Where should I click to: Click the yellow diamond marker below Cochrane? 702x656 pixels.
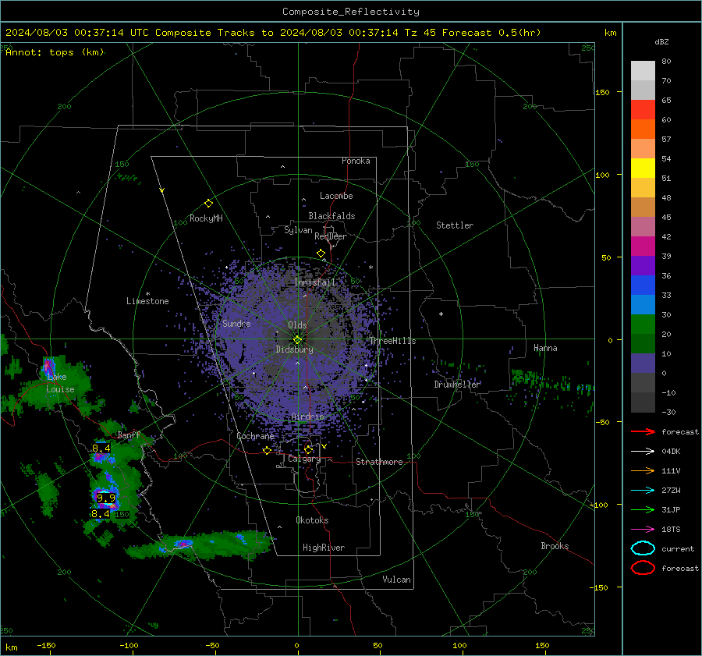coord(268,451)
